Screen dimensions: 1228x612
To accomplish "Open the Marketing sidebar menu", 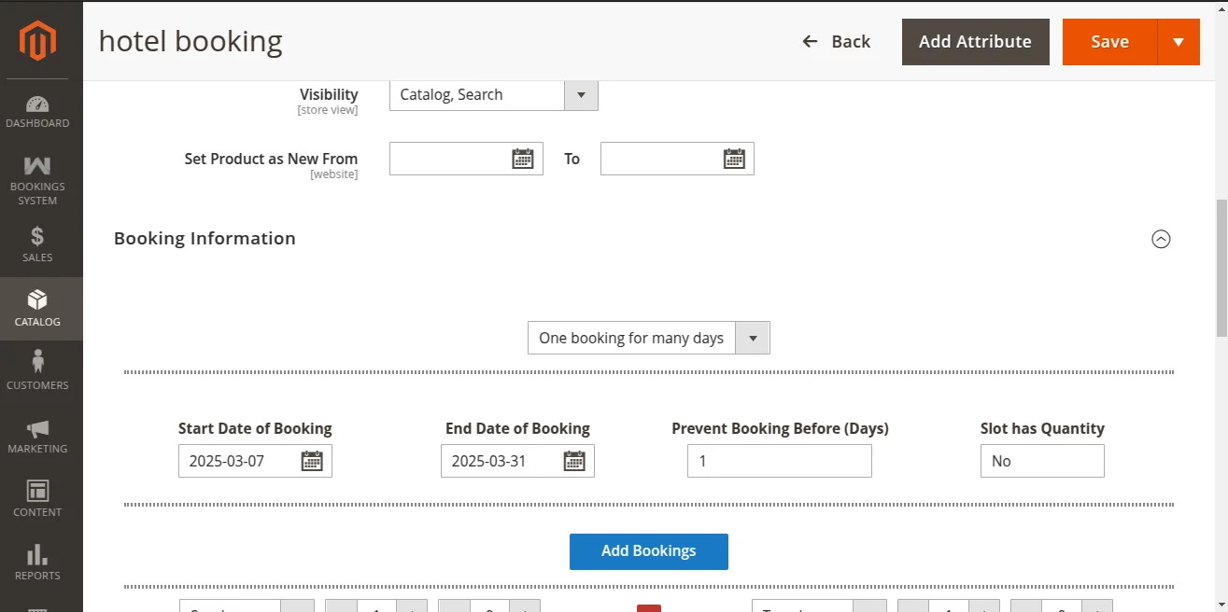I will (x=37, y=436).
